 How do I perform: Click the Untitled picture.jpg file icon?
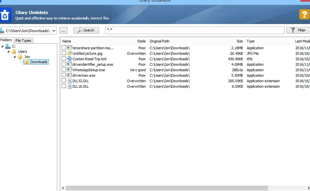tap(69, 54)
